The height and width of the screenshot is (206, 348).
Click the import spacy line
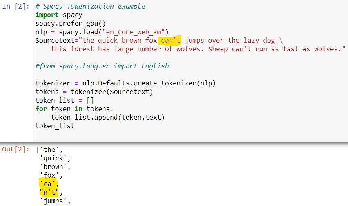(x=58, y=15)
